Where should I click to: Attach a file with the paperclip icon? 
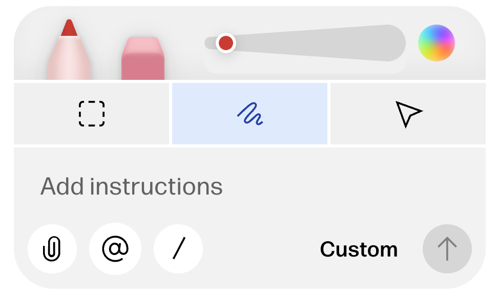[x=52, y=249]
